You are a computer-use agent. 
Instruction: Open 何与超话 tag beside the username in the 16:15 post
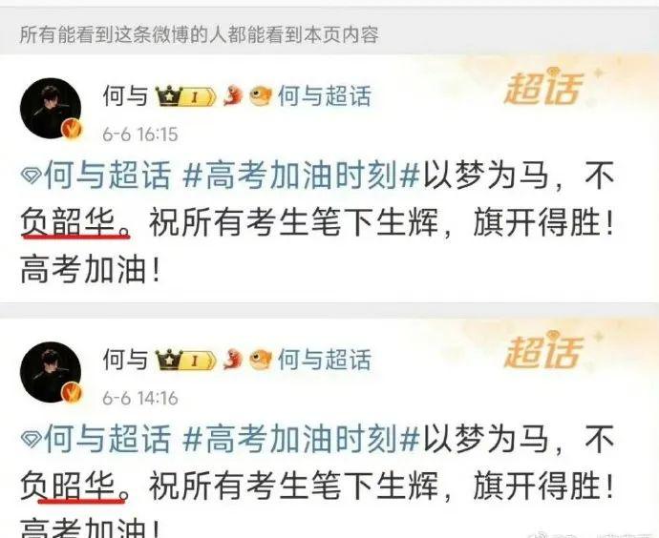(325, 96)
